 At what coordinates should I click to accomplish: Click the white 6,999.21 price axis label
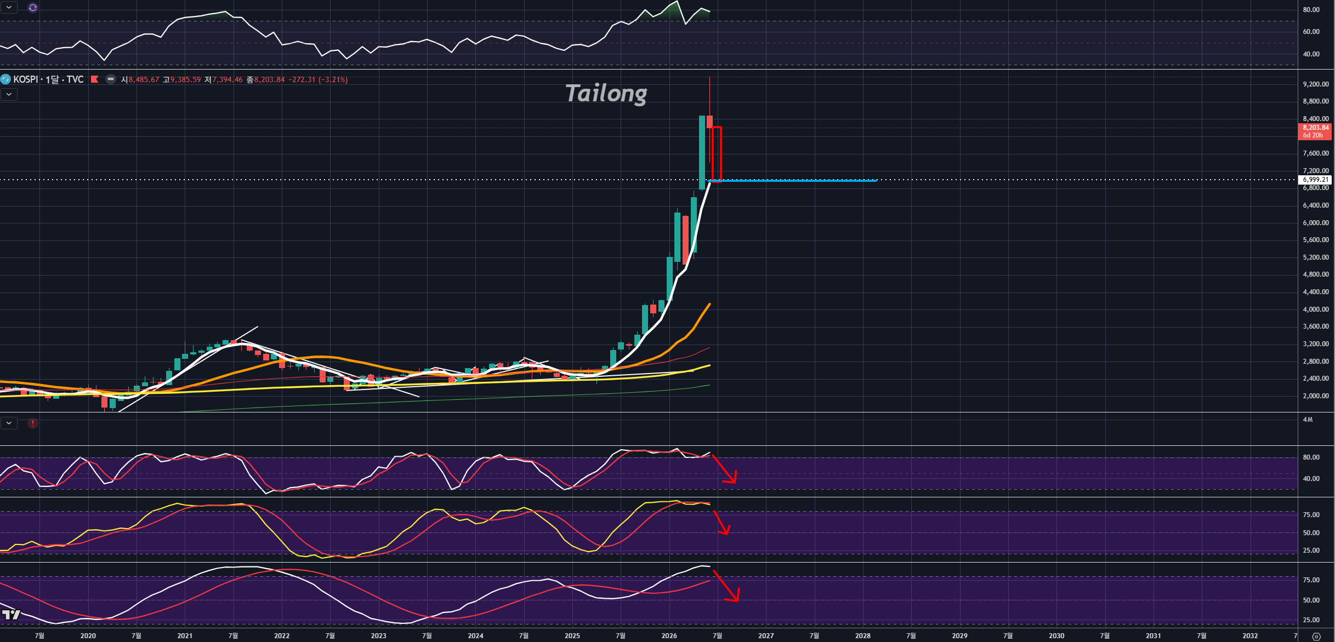(1315, 180)
